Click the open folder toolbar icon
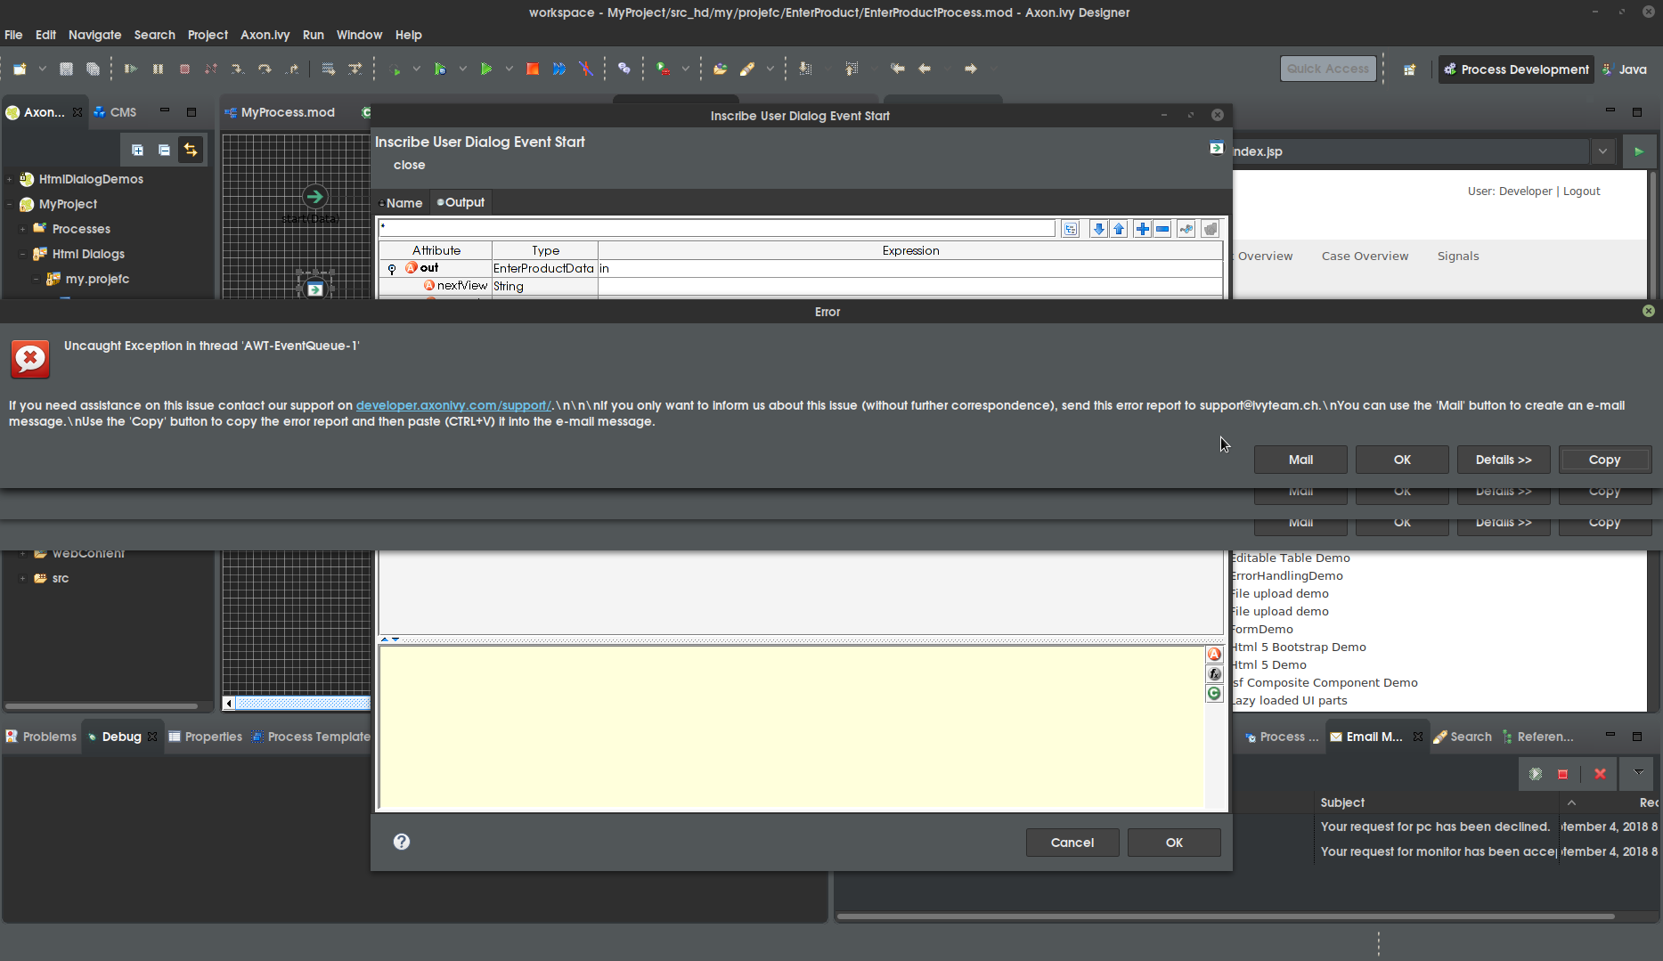The image size is (1663, 961). 721,69
